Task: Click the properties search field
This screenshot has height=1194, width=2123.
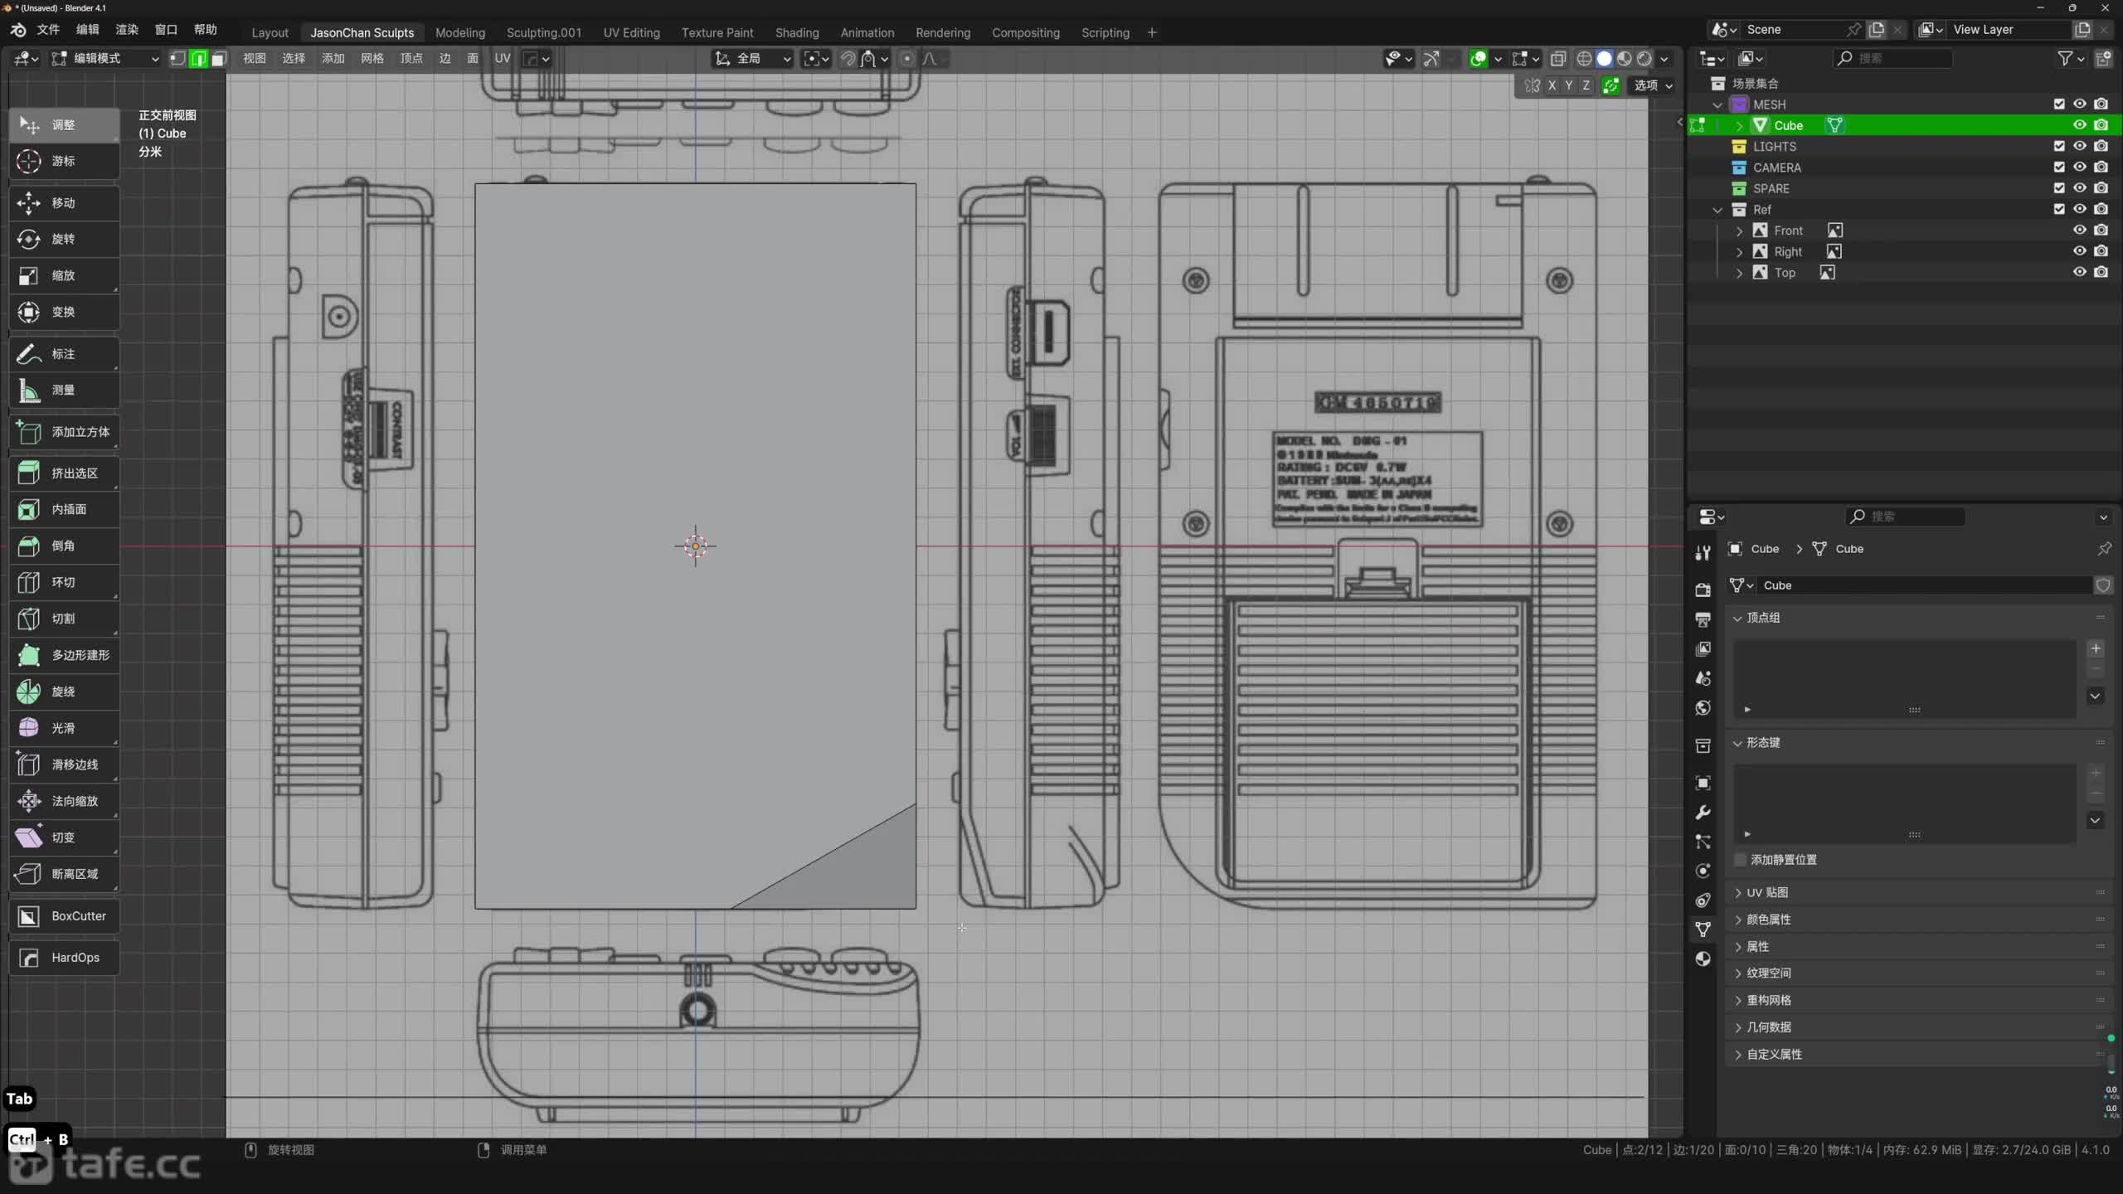Action: coord(1905,517)
